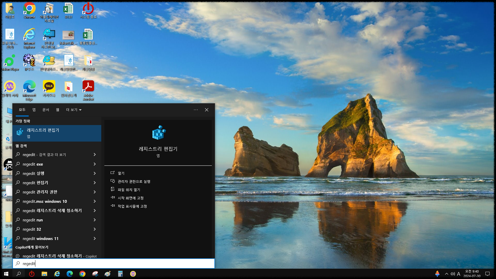Toggle IME language indicator 'A' in tray
Image resolution: width=496 pixels, height=279 pixels.
[x=459, y=274]
